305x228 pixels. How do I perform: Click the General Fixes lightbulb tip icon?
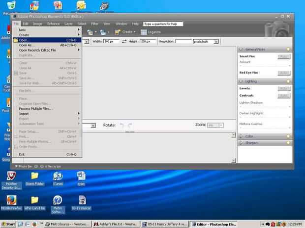[288, 49]
